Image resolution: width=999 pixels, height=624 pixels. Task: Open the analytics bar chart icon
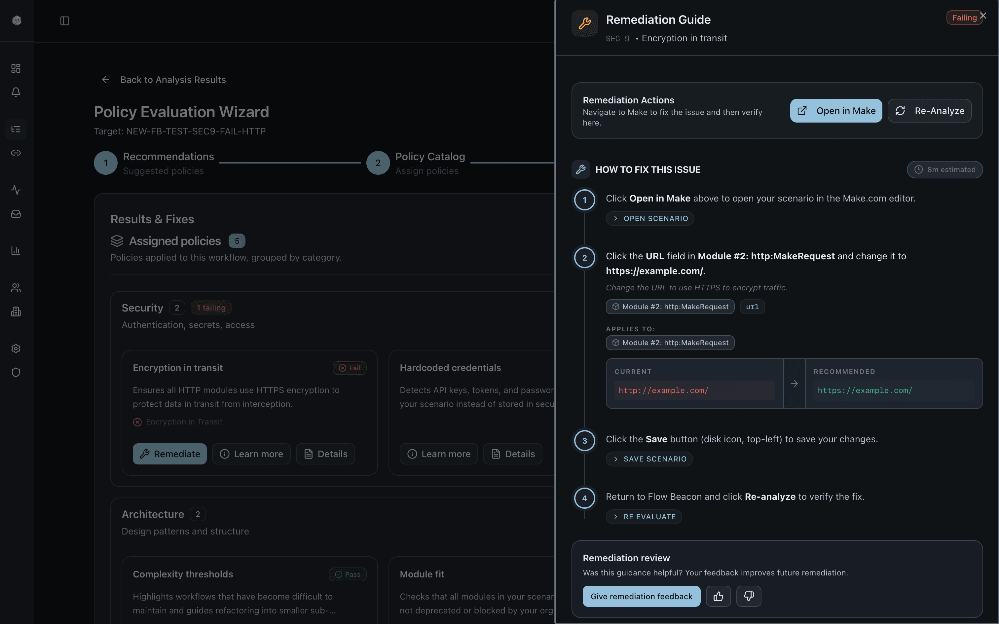click(16, 250)
